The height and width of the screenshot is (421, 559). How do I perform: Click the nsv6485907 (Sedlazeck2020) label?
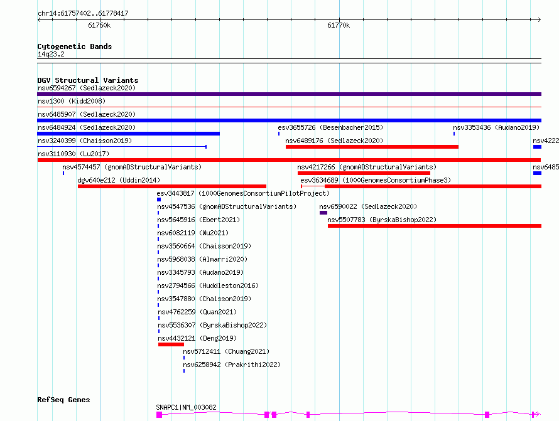[87, 114]
